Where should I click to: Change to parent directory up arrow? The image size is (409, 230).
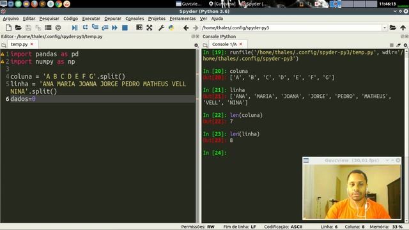403,27
